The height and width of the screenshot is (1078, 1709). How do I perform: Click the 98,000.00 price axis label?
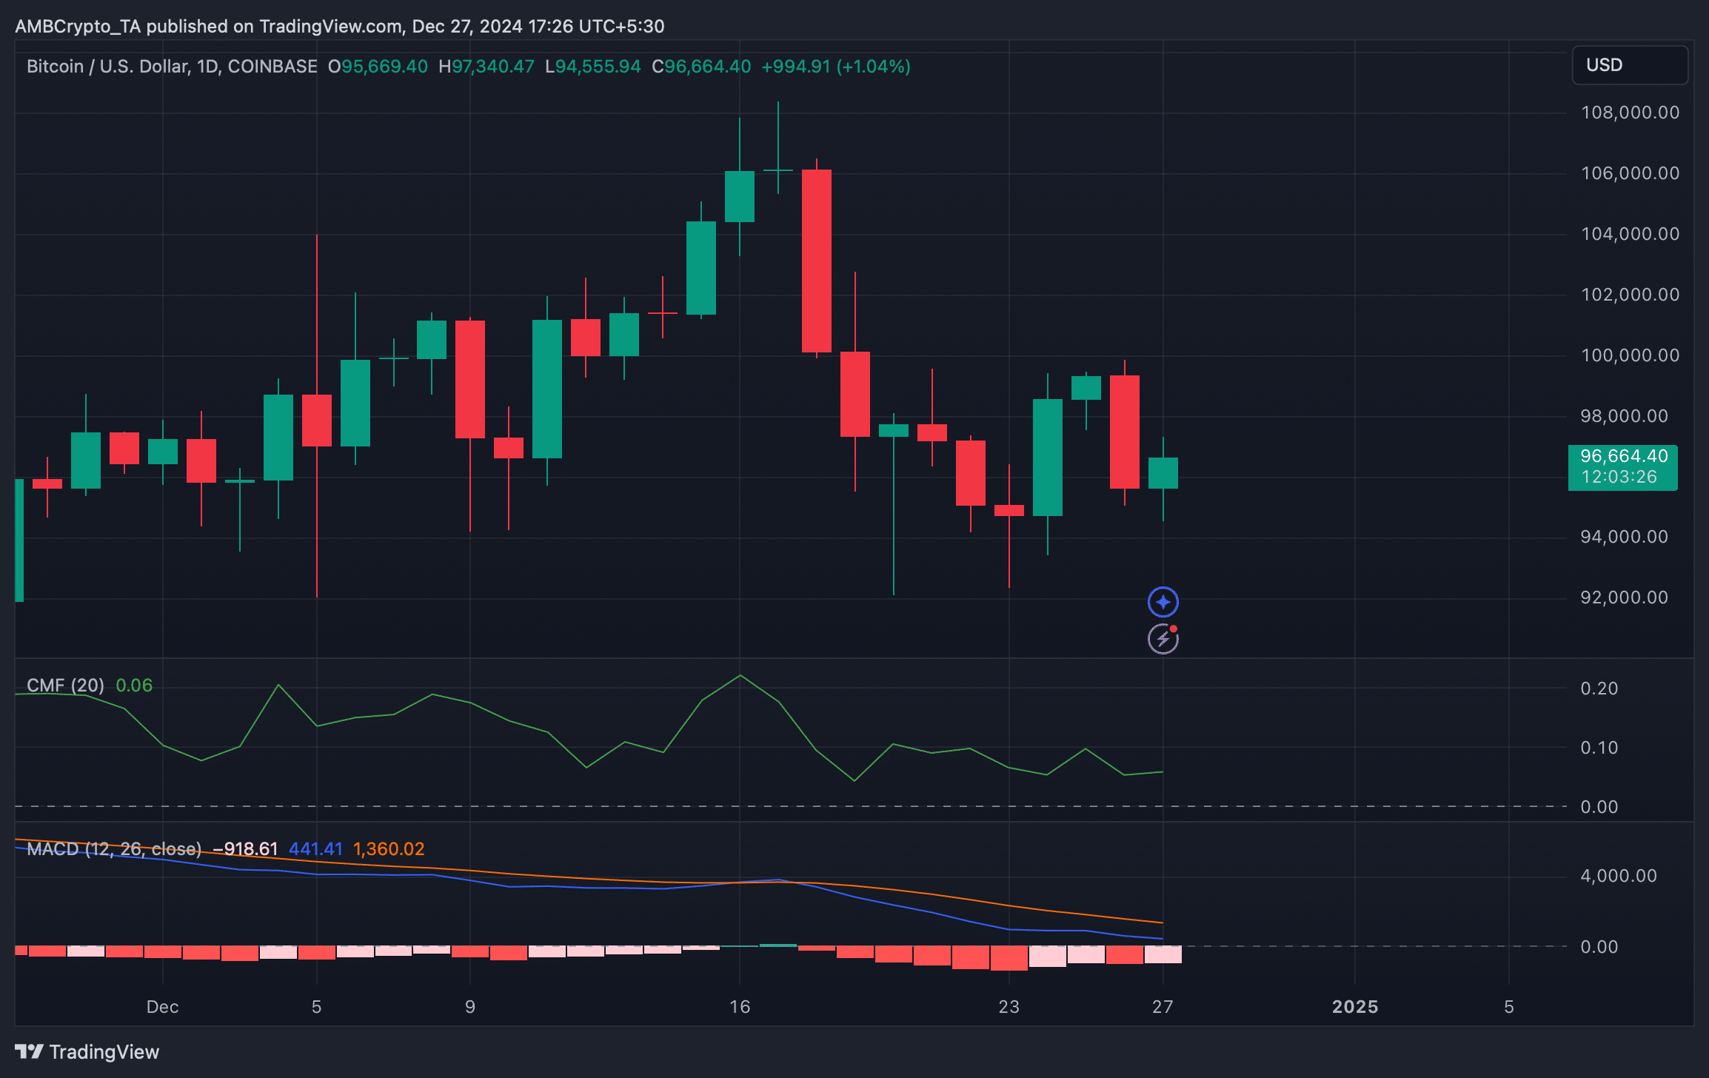1624,416
